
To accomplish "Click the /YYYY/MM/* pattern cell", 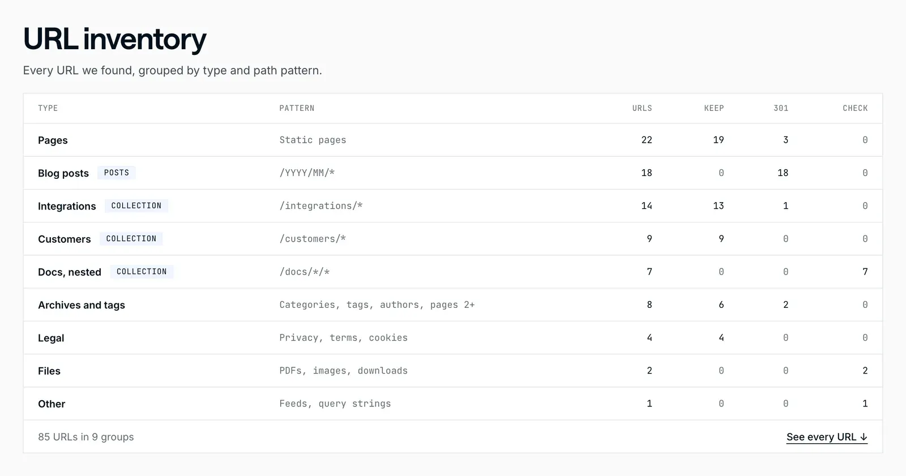I will tap(307, 173).
